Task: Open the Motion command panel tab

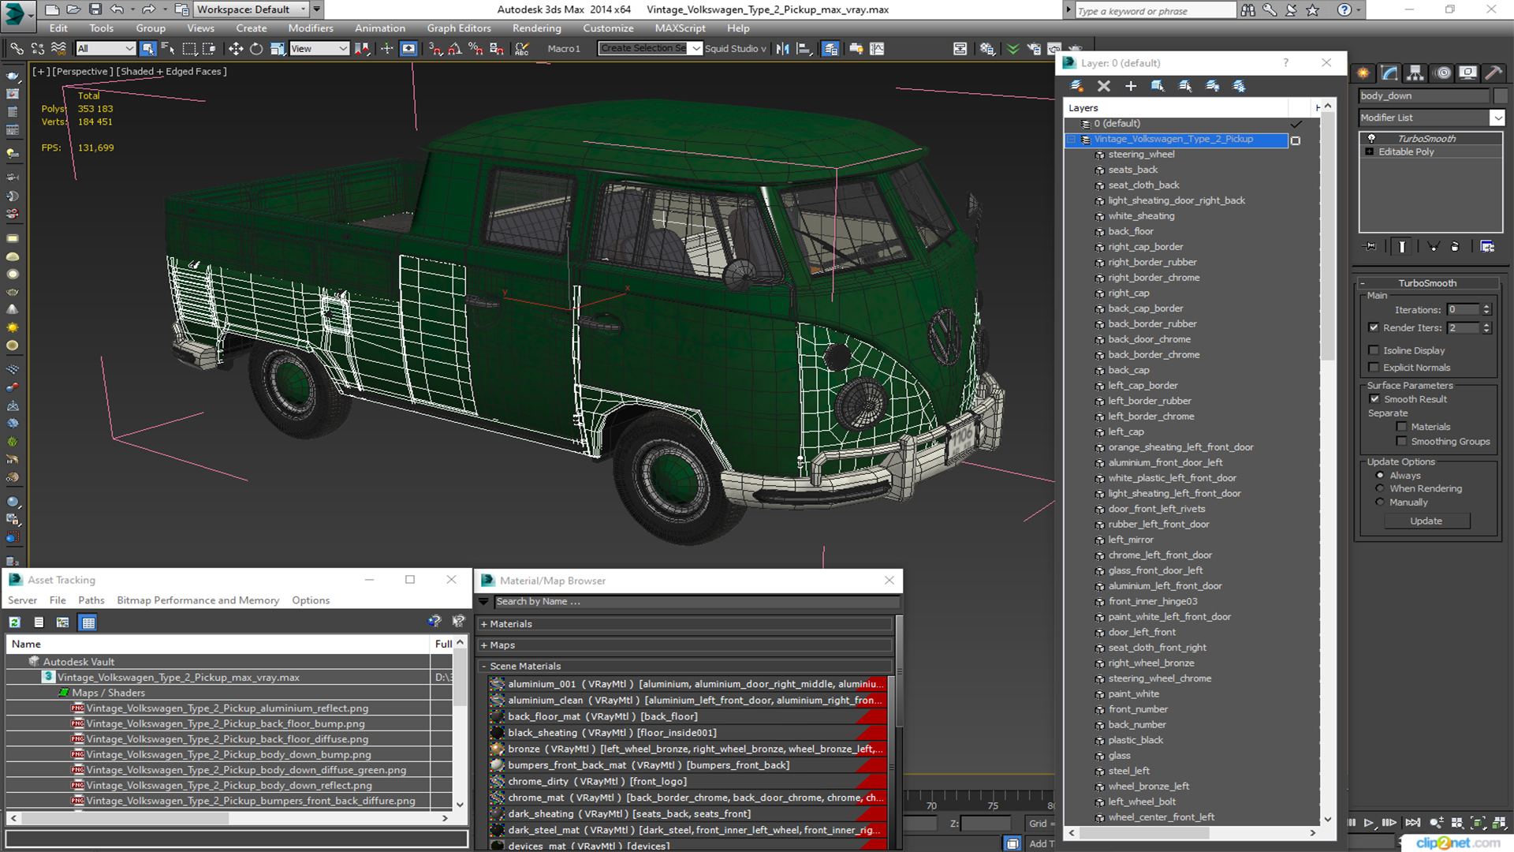Action: pos(1443,73)
